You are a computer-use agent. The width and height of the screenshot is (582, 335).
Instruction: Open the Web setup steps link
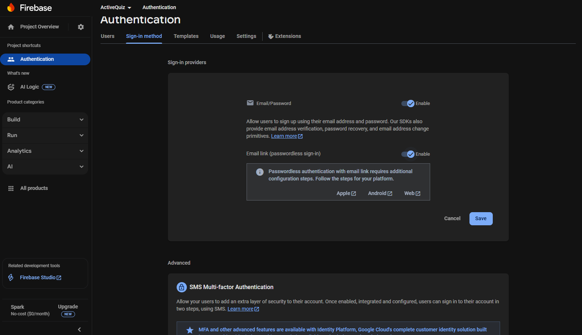[x=412, y=193]
